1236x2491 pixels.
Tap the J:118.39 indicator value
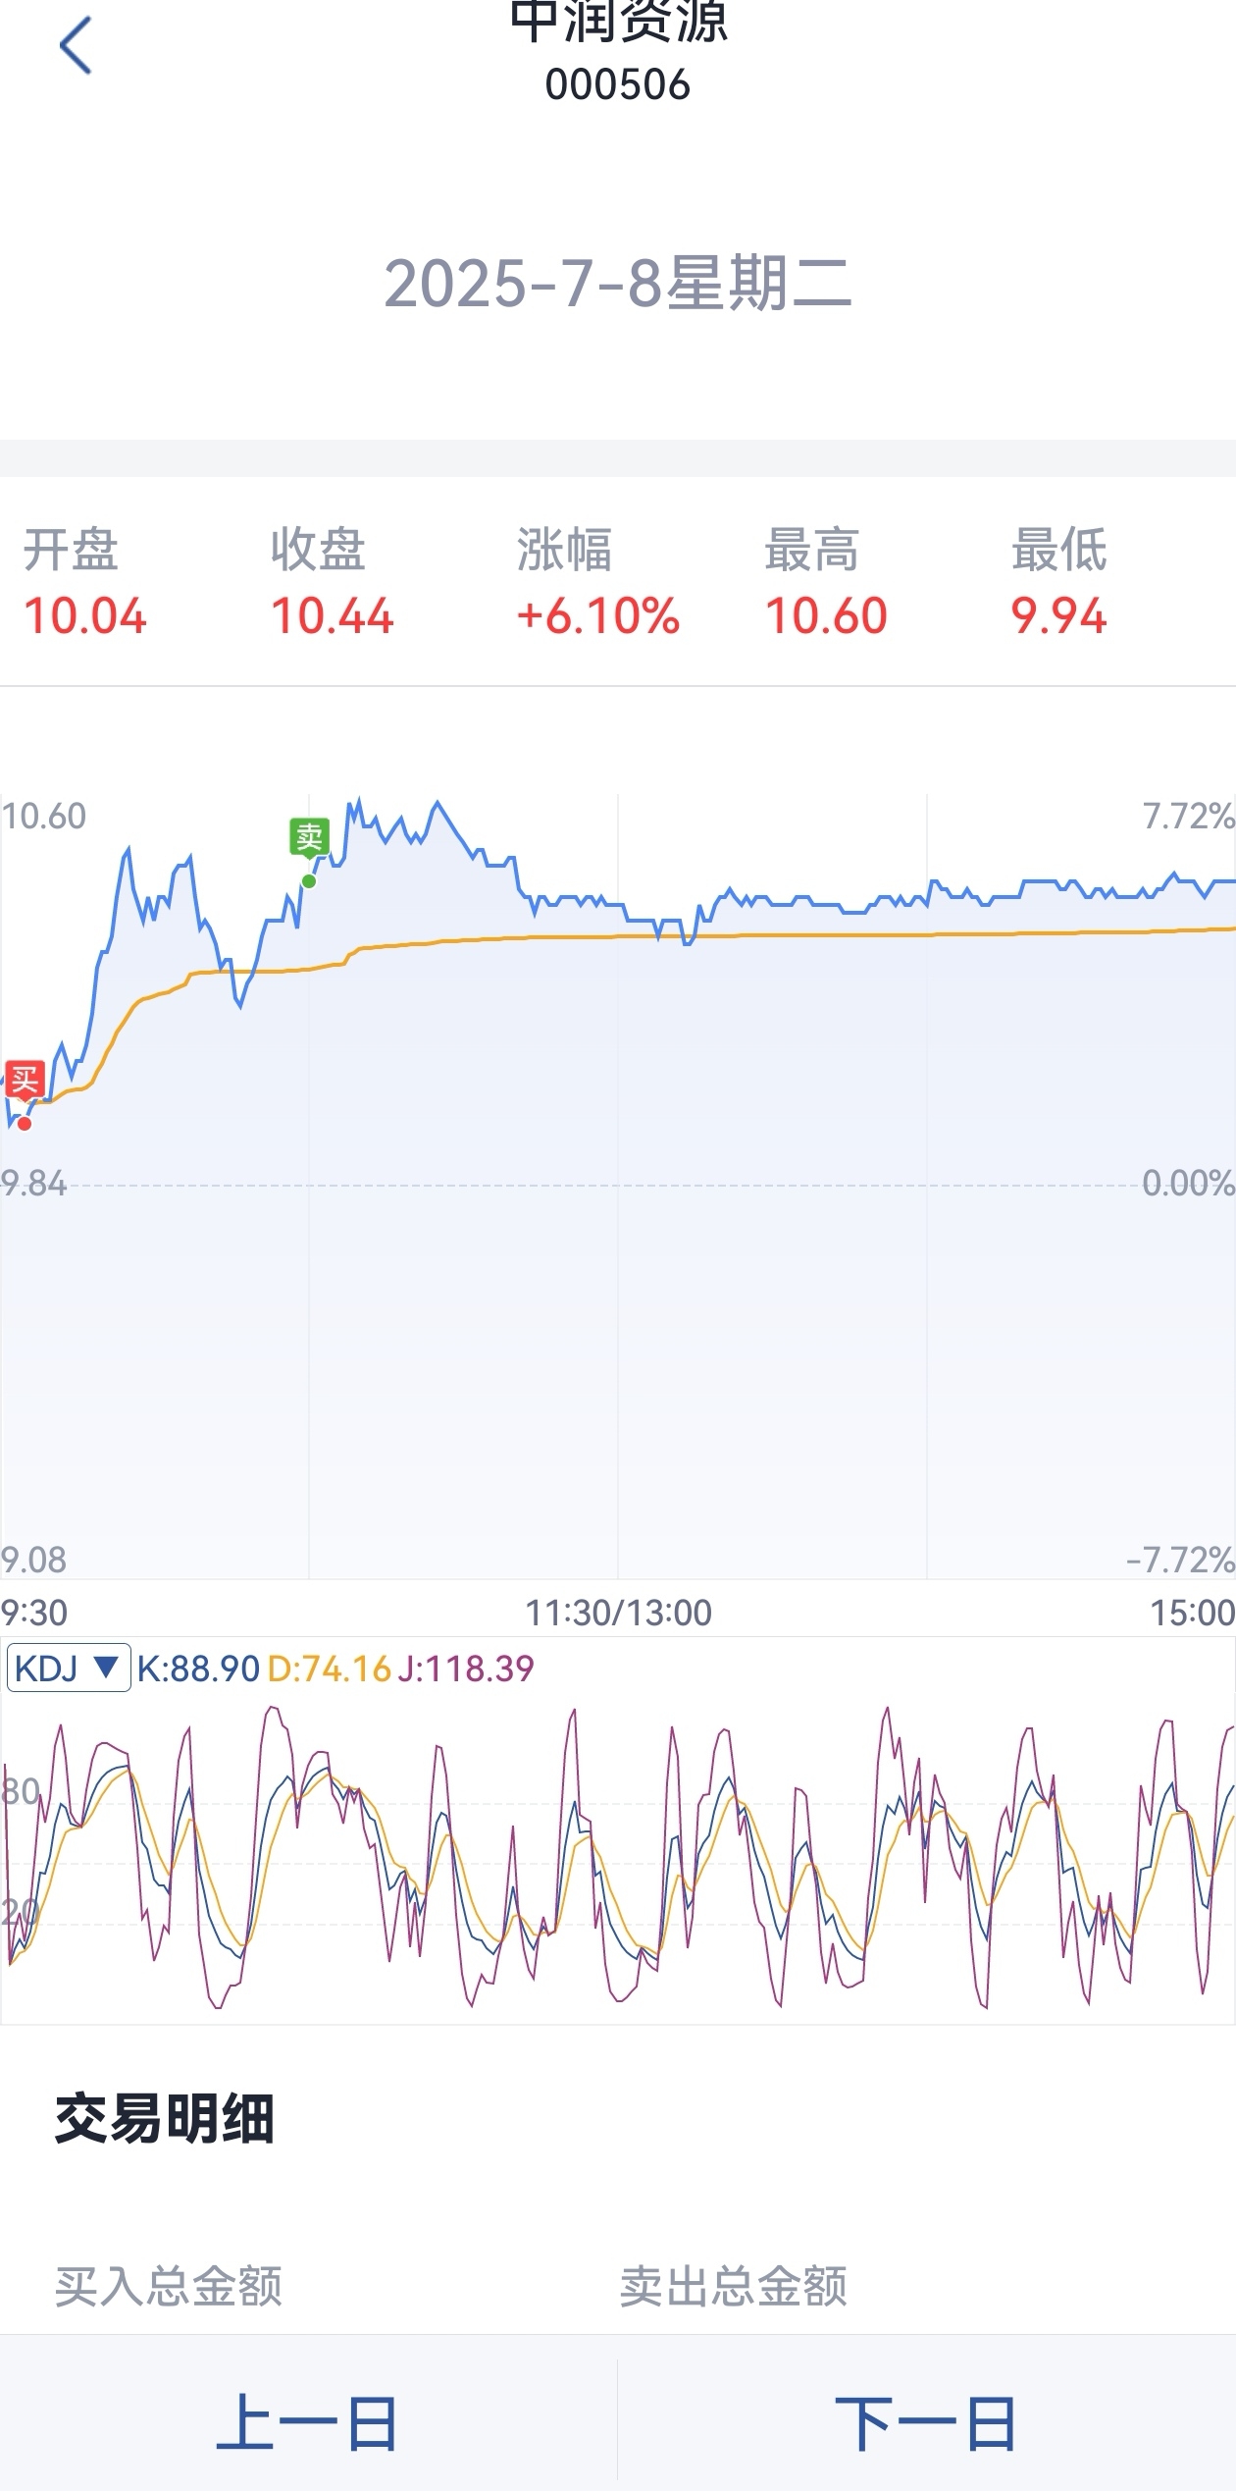(466, 1669)
